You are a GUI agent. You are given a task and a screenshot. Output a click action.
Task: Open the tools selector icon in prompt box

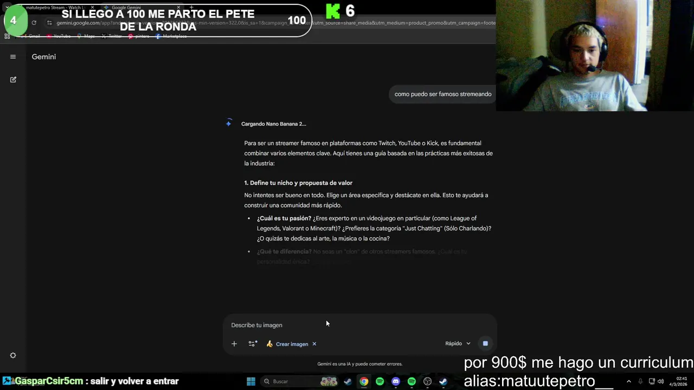point(253,344)
